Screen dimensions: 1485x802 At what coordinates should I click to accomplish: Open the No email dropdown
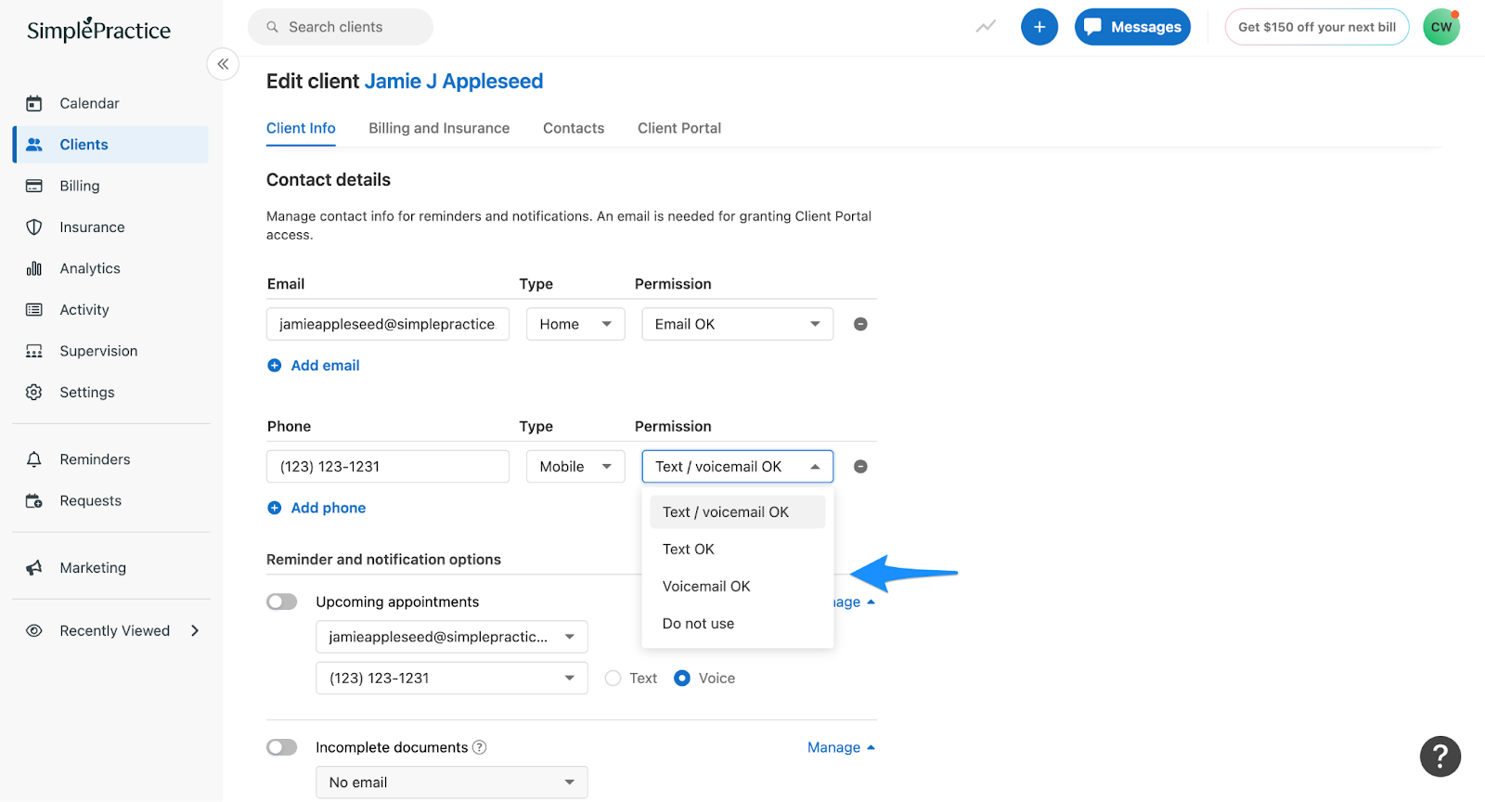click(452, 783)
